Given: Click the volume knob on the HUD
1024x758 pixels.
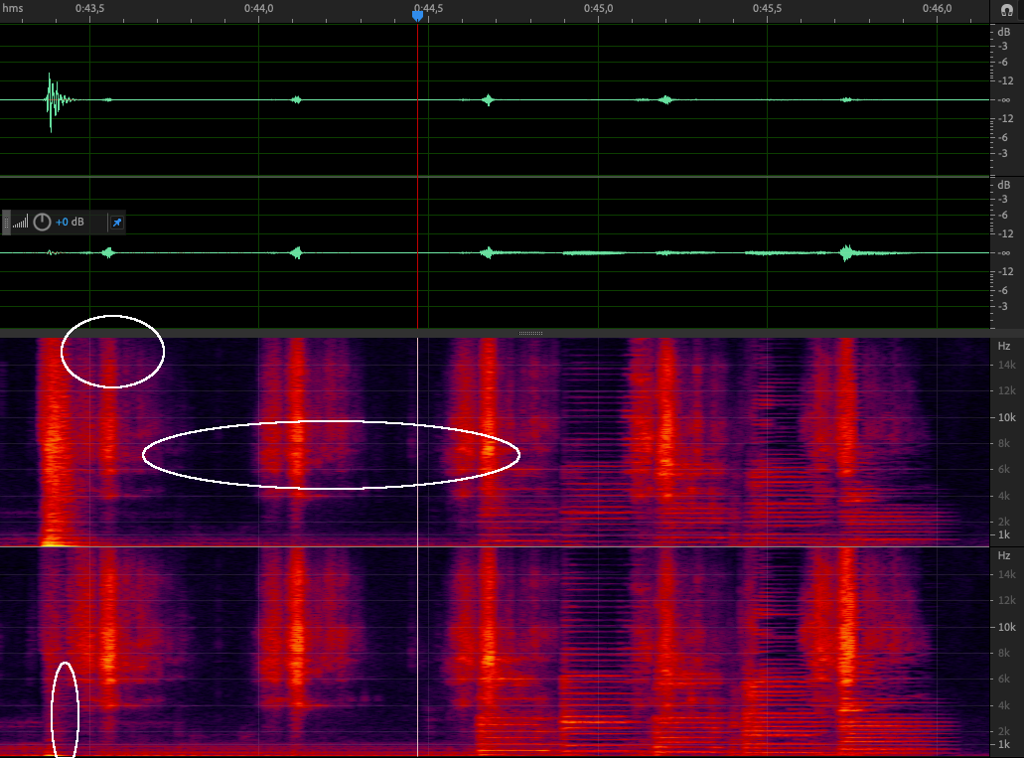Looking at the screenshot, I should tap(42, 222).
